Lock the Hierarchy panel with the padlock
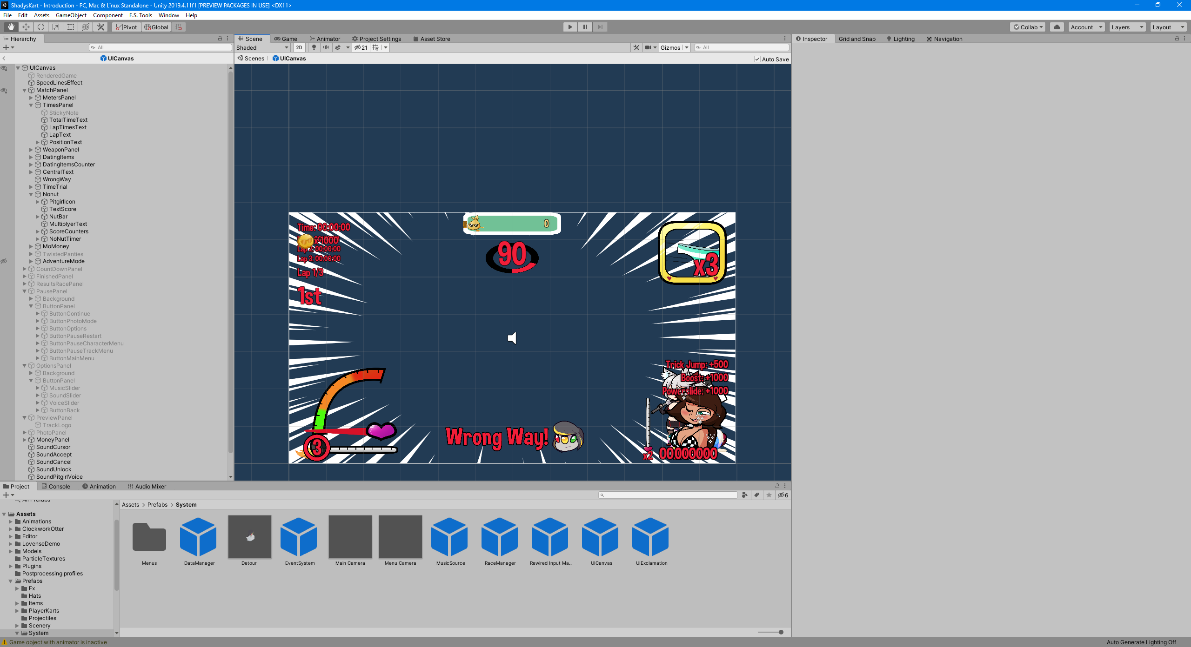This screenshot has height=647, width=1191. pos(220,39)
